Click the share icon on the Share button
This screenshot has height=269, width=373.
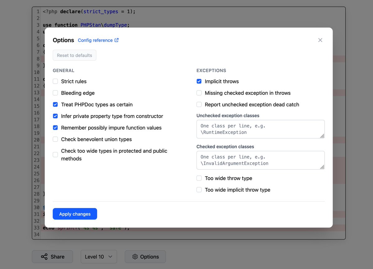44,257
